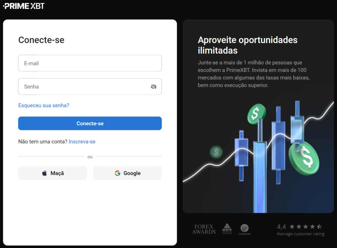Click the small green dollar badge on the chart
This screenshot has width=337, height=248.
(216, 152)
